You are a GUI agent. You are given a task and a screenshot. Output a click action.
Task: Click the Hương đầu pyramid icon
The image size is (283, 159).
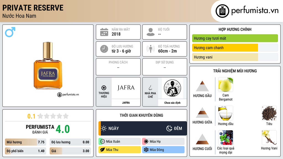[x=202, y=86]
